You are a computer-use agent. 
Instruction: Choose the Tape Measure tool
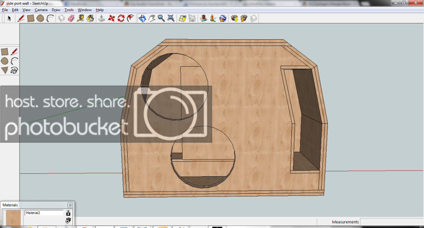coord(80,18)
